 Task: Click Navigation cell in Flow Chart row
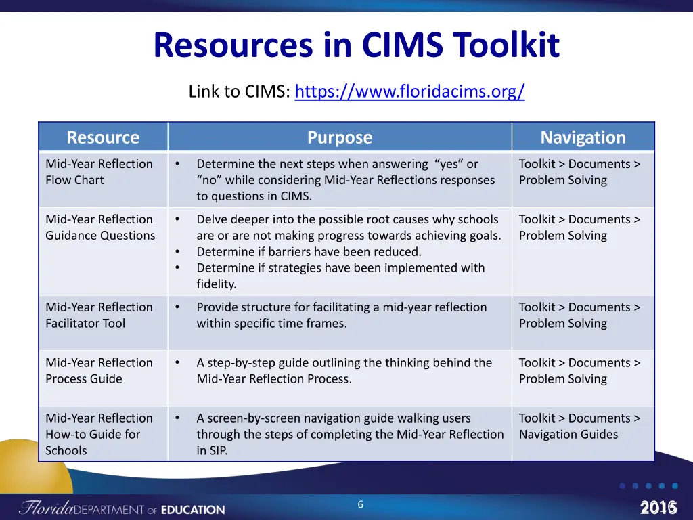point(583,179)
